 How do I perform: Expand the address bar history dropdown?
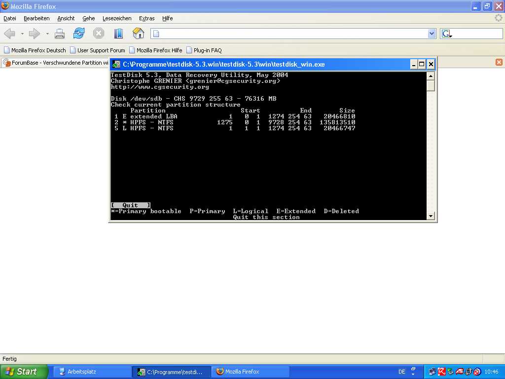point(432,34)
